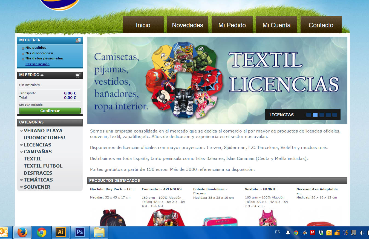Click the Textil Licencias banner image
The height and width of the screenshot is (239, 369).
coord(217,80)
